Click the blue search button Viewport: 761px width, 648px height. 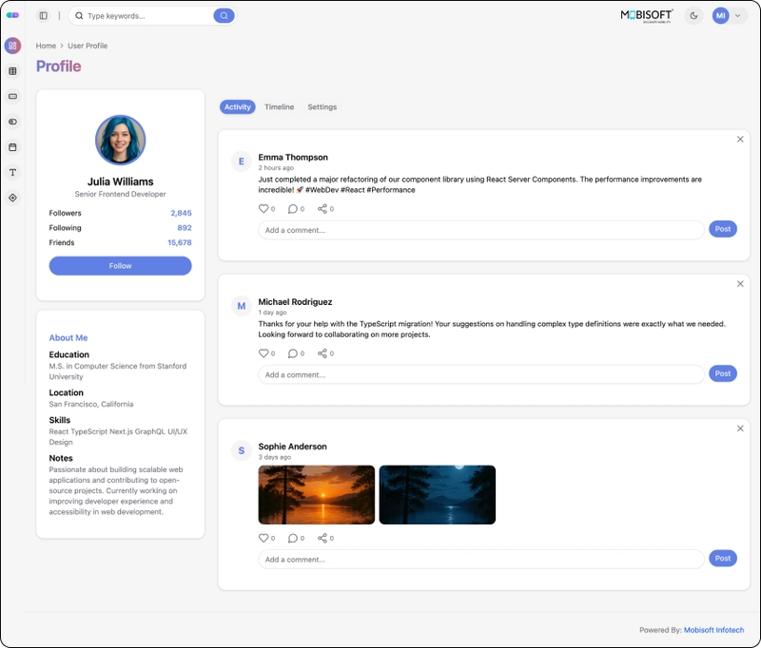tap(224, 15)
